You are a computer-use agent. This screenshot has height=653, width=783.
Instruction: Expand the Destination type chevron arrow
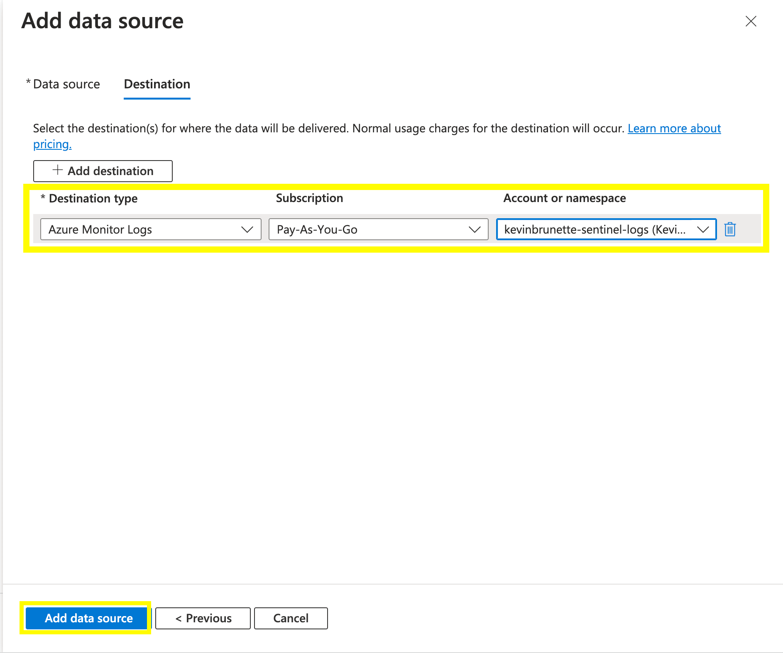[247, 229]
